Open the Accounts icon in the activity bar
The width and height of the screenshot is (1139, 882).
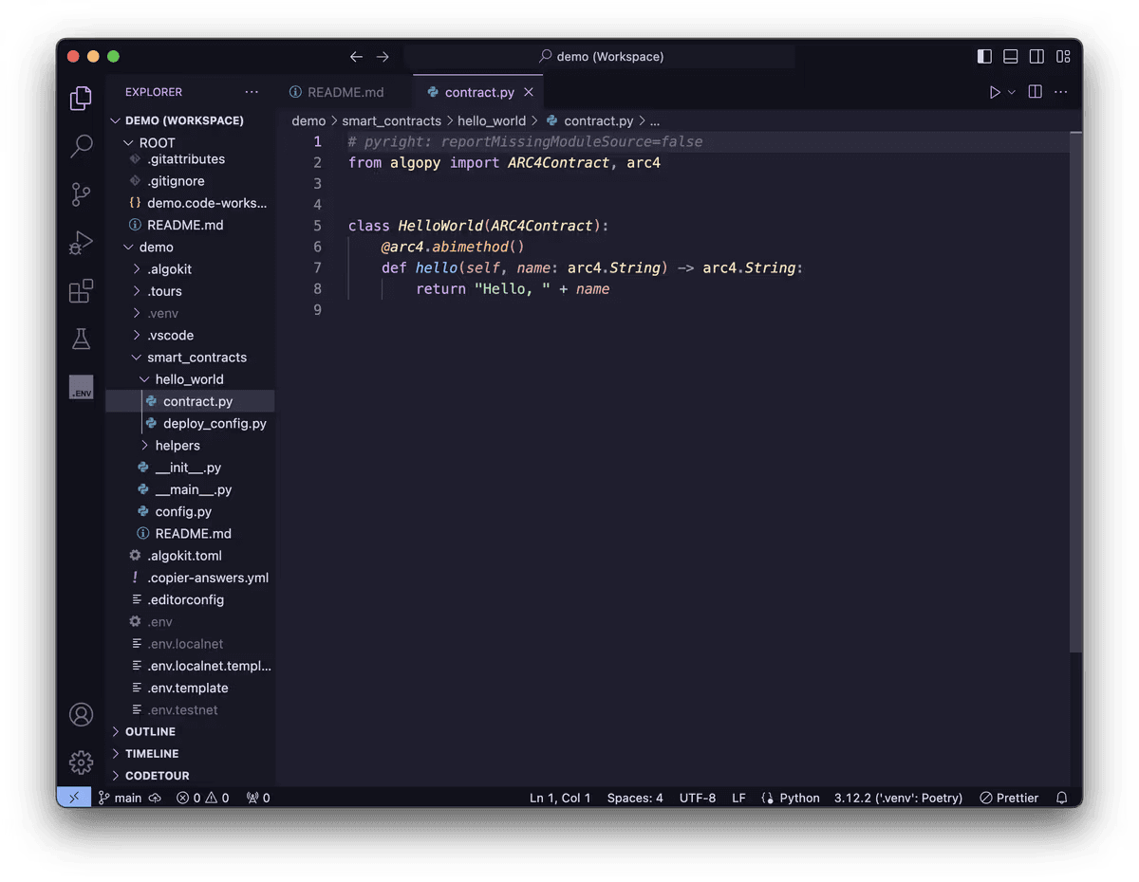click(x=81, y=714)
